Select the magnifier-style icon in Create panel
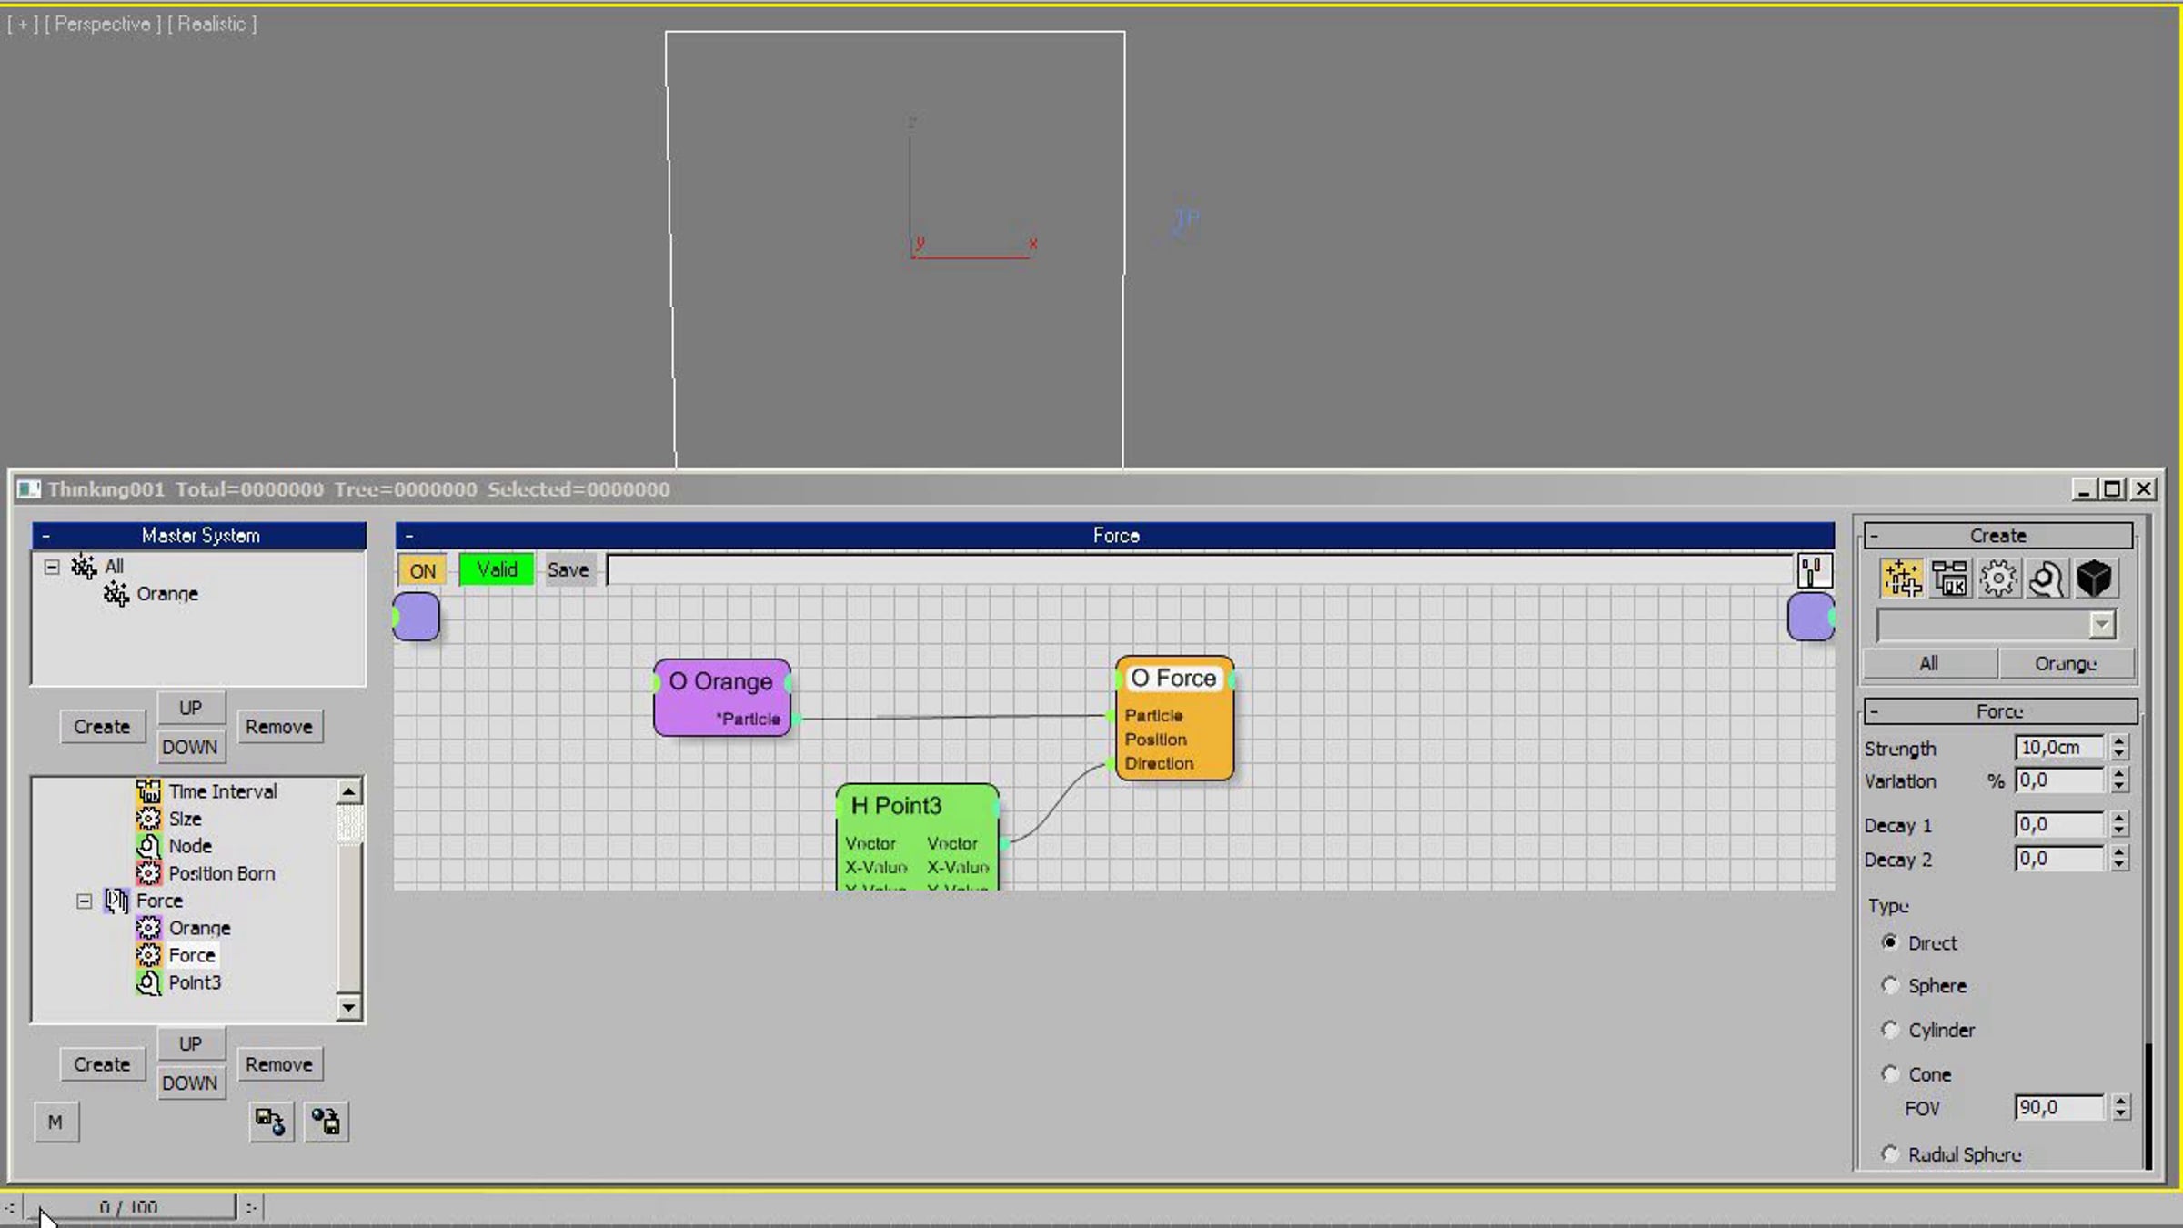2183x1228 pixels. (2046, 579)
